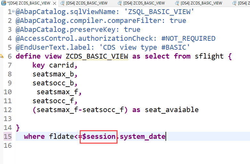This screenshot has height=164, width=250.
Task: Click ZCDS_BASIC_VIEW in the define view statement
Action: [97, 56]
